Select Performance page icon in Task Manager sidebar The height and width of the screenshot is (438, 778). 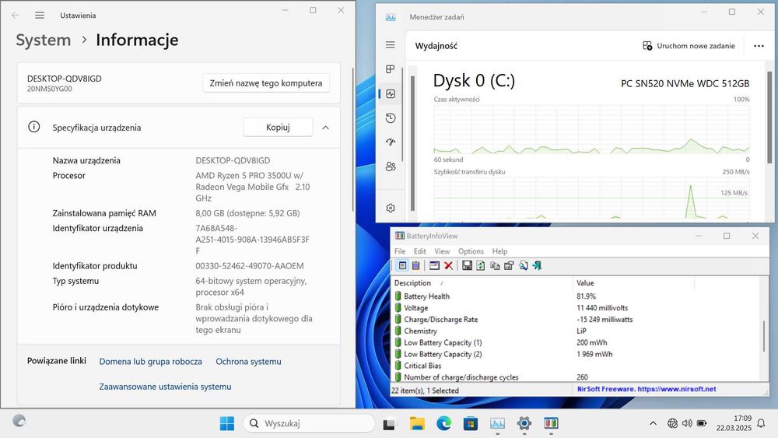click(x=391, y=94)
